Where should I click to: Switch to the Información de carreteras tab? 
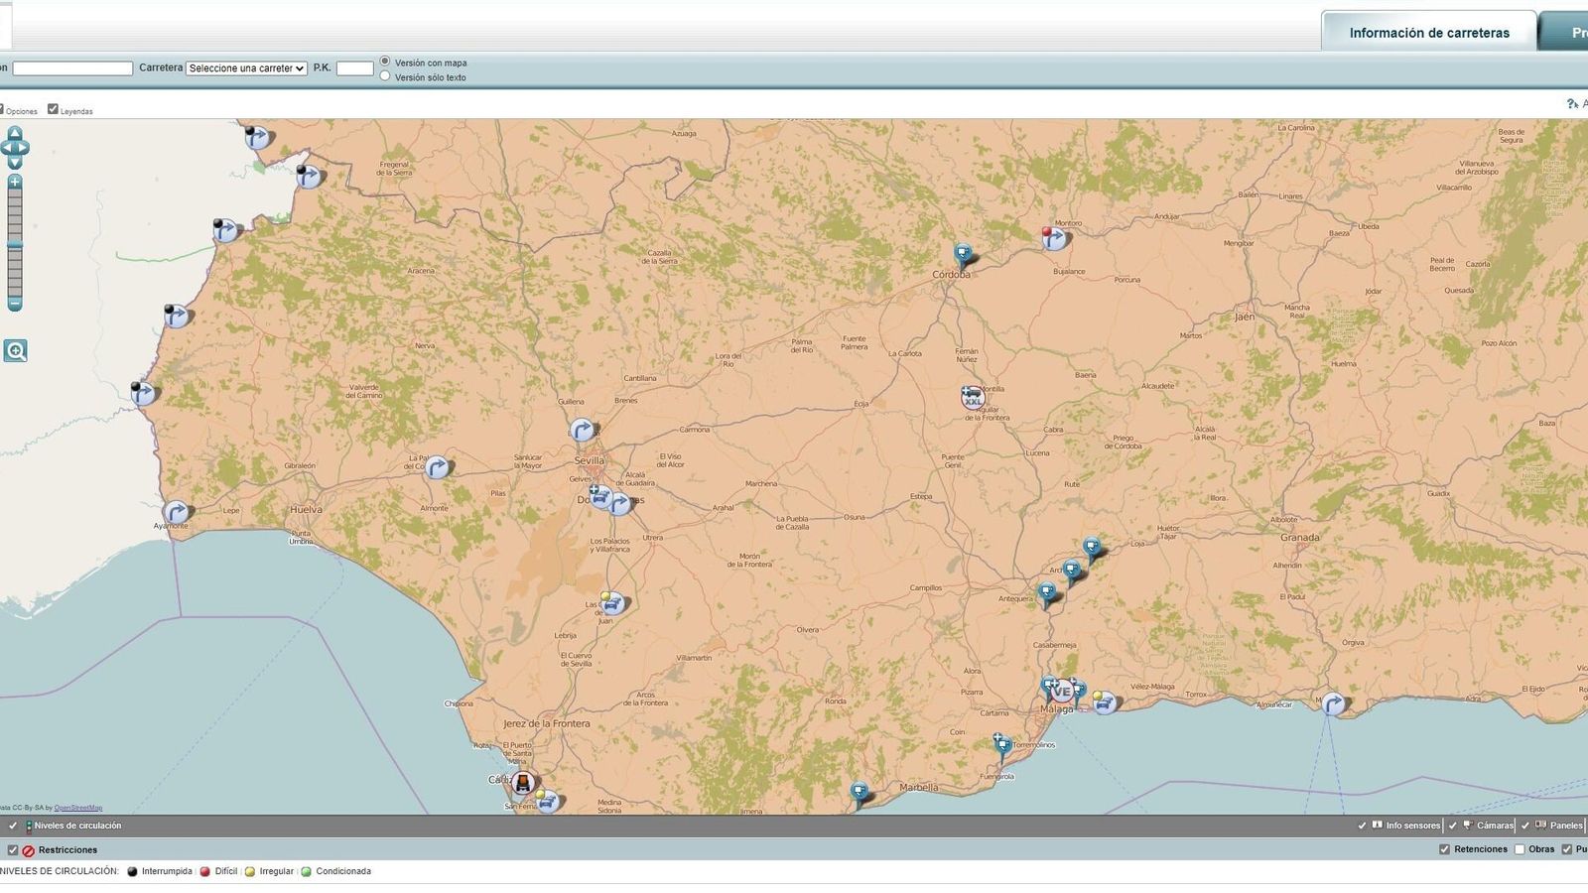(x=1427, y=31)
